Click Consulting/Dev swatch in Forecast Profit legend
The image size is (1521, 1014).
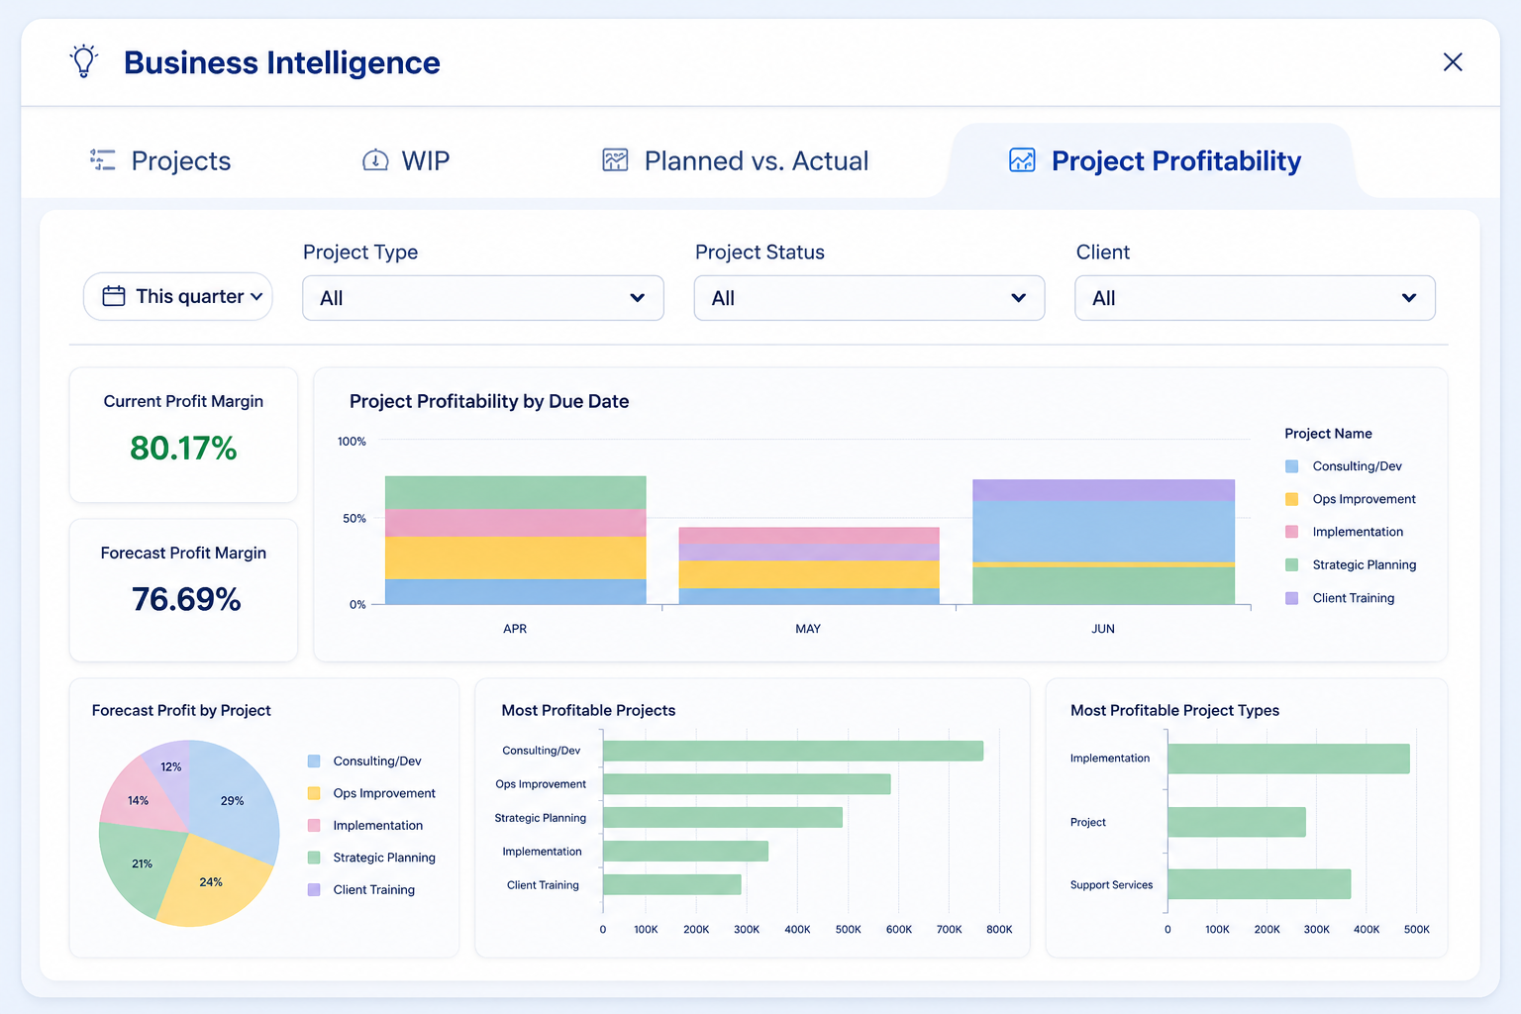click(314, 761)
